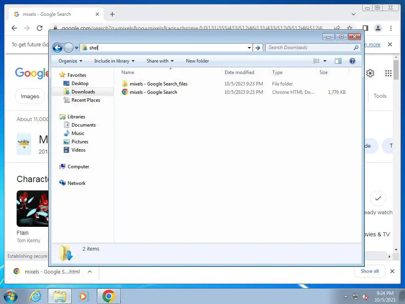Click the Chrome back arrow
This screenshot has width=405, height=304.
[x=14, y=28]
